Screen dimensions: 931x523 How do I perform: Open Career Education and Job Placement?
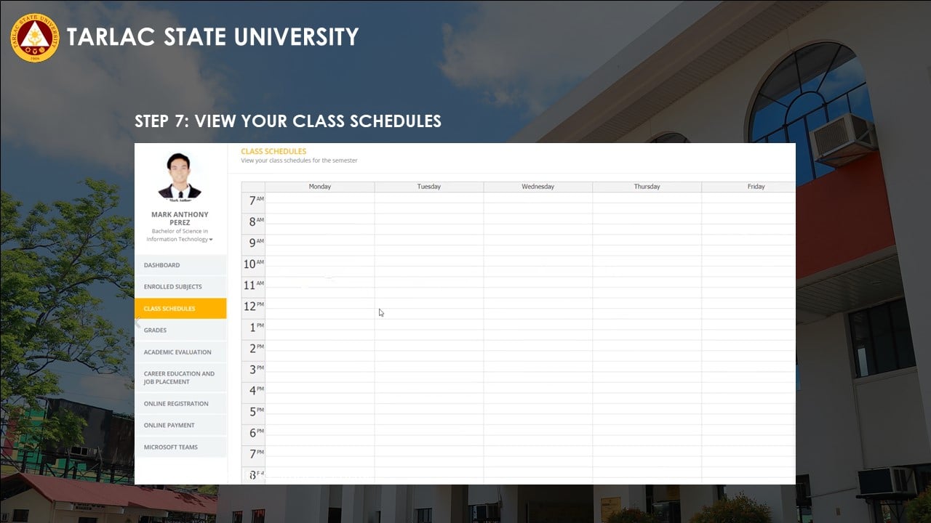point(180,378)
